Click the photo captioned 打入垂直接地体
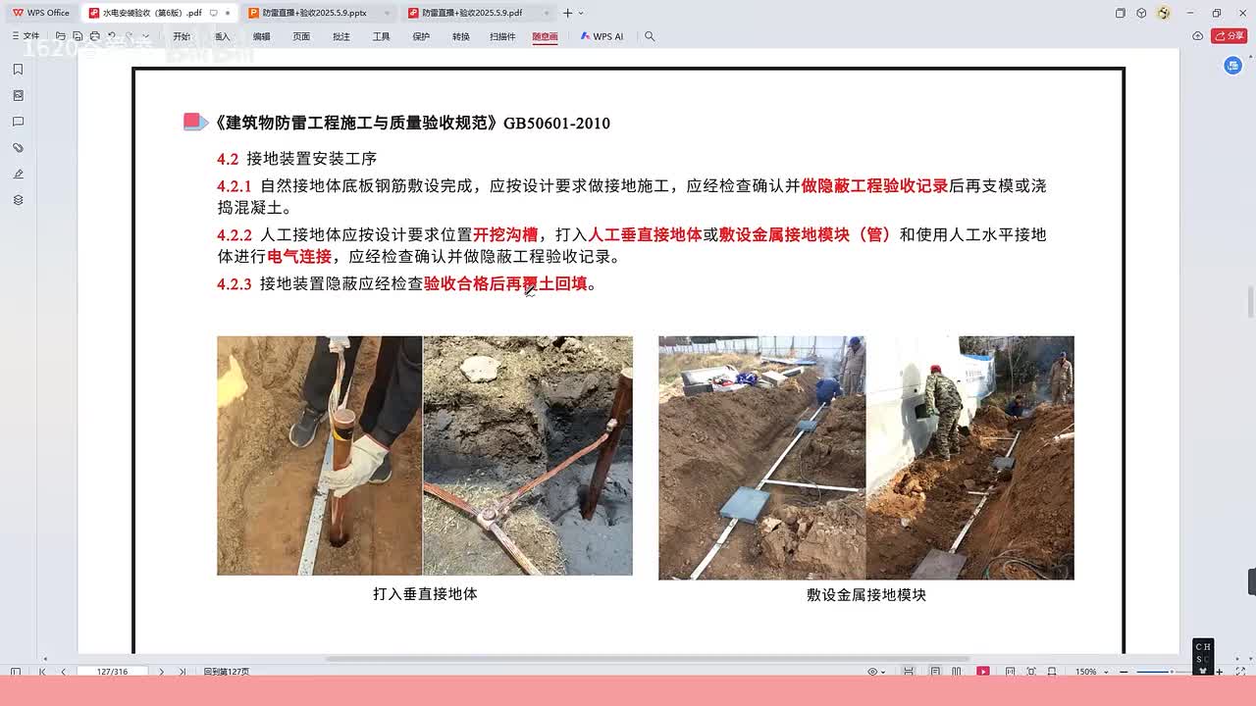This screenshot has height=706, width=1256. pos(425,455)
